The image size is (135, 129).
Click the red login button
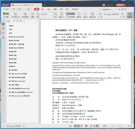click(x=121, y=5)
